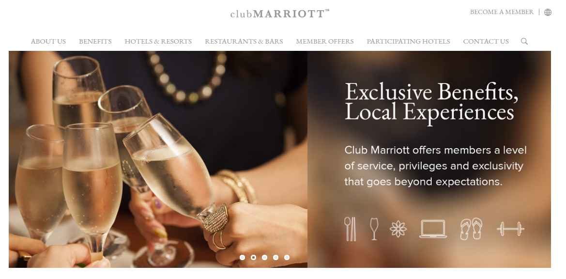Select the first carousel slide dot
Image resolution: width=566 pixels, height=279 pixels.
(x=242, y=257)
